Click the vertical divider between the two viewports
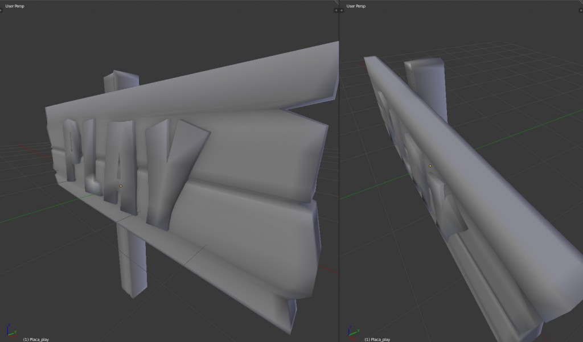The height and width of the screenshot is (342, 583). coord(339,171)
